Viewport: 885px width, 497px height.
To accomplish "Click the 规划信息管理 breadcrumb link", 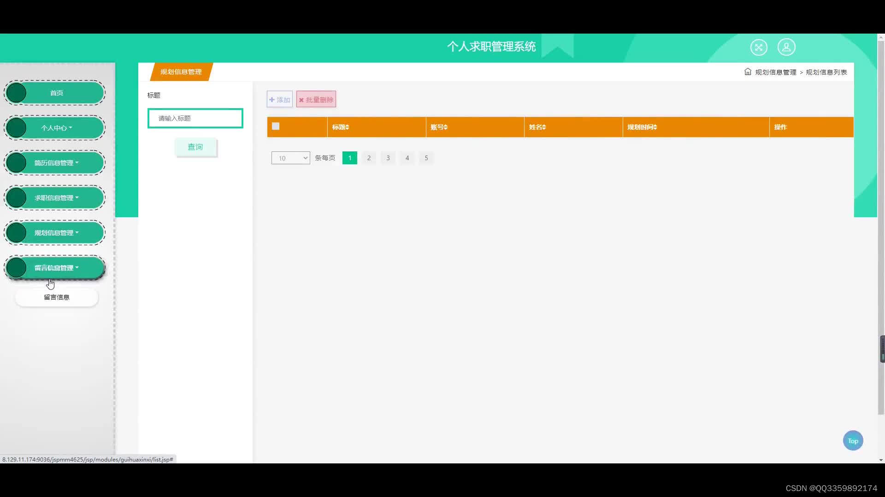I will click(x=776, y=72).
